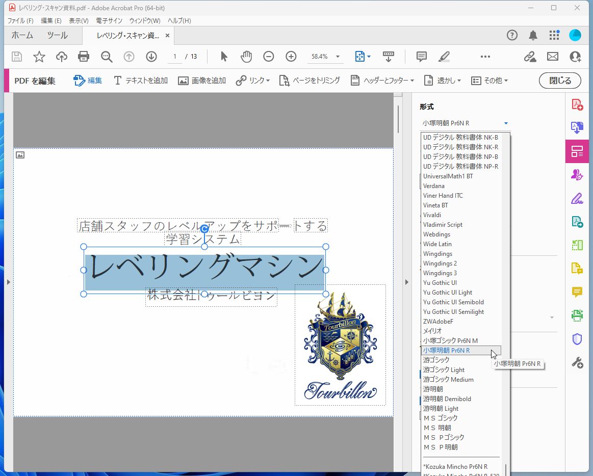Image resolution: width=593 pixels, height=476 pixels.
Task: Click the scrolling mode icon
Action: [389, 57]
